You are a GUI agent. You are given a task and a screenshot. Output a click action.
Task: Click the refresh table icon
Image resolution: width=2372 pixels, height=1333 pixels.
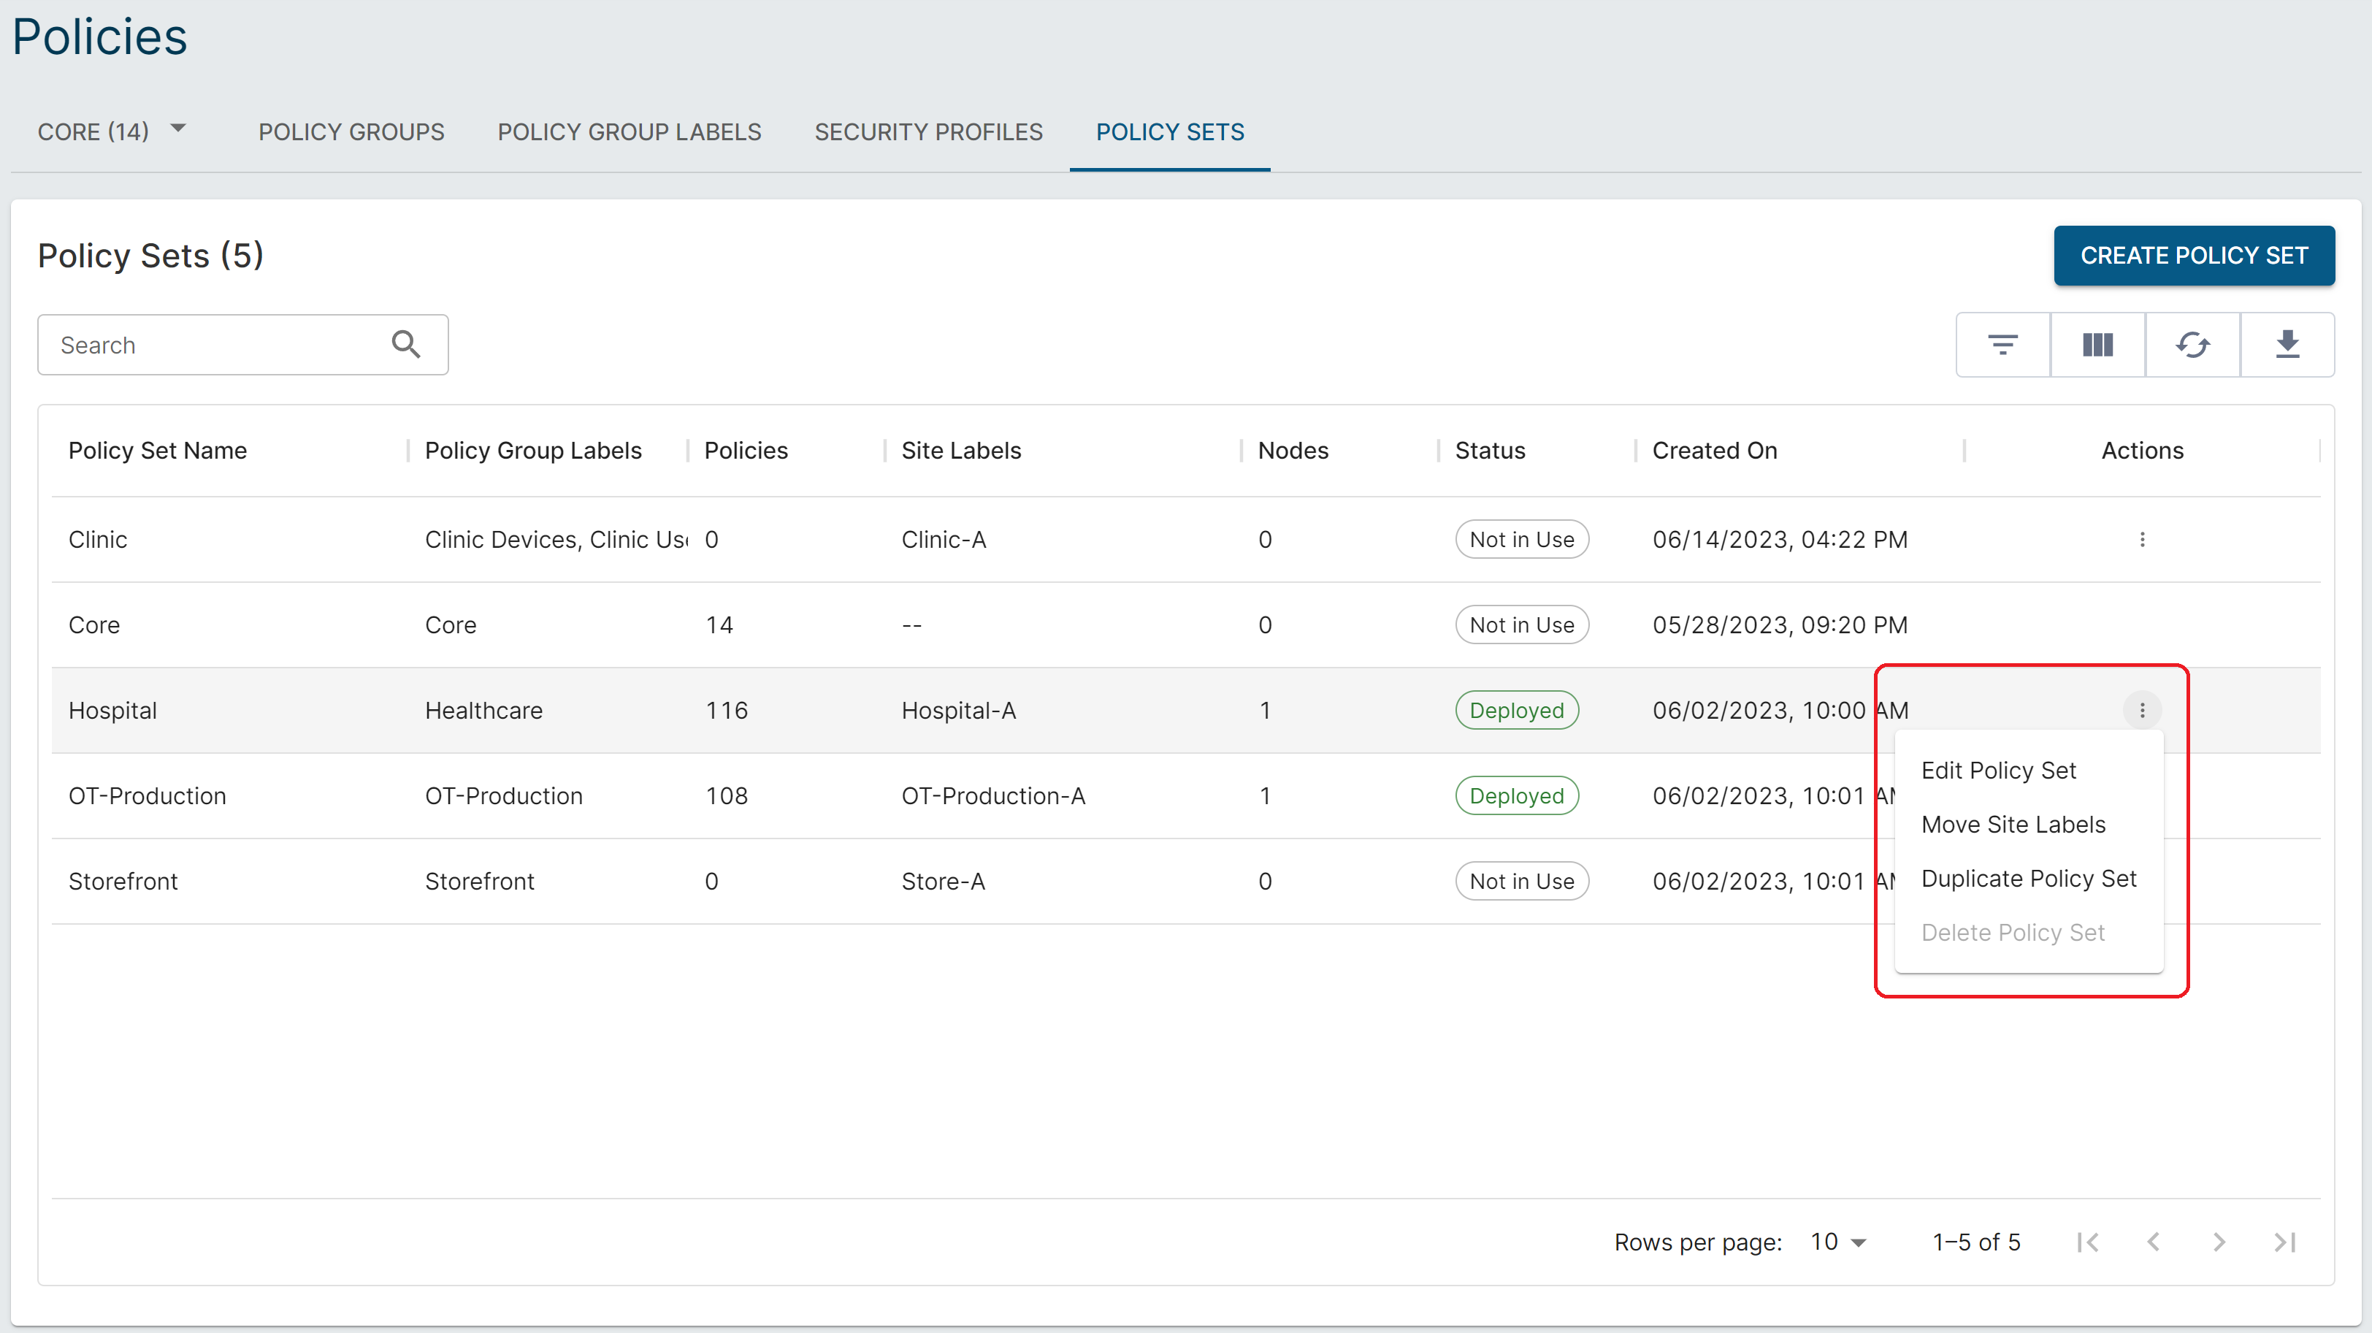pos(2192,345)
